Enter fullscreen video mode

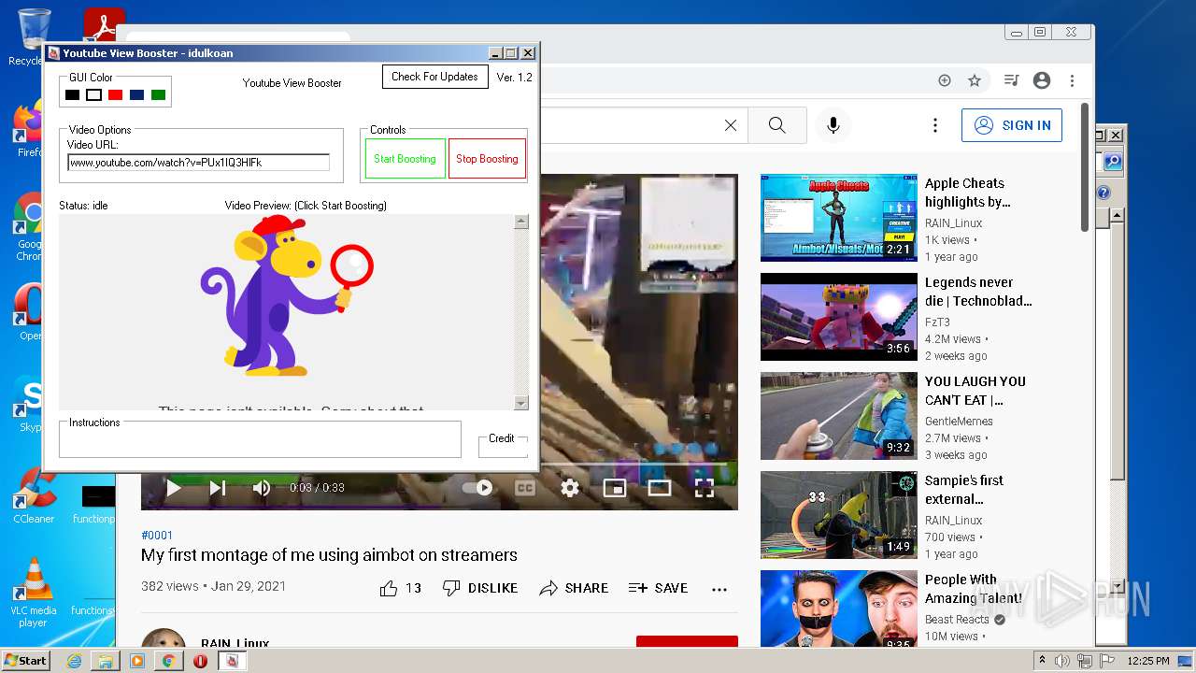tap(704, 487)
